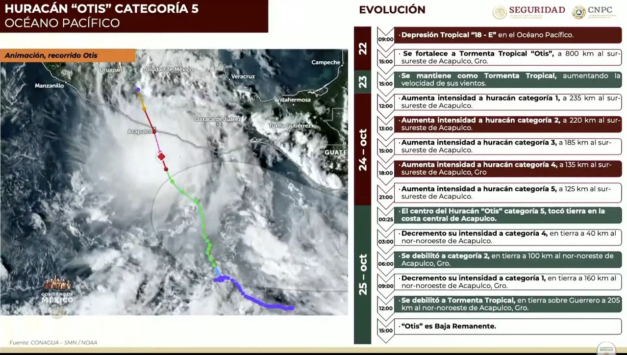Select the 00:25 landfall time marker
The width and height of the screenshot is (627, 355).
point(385,219)
